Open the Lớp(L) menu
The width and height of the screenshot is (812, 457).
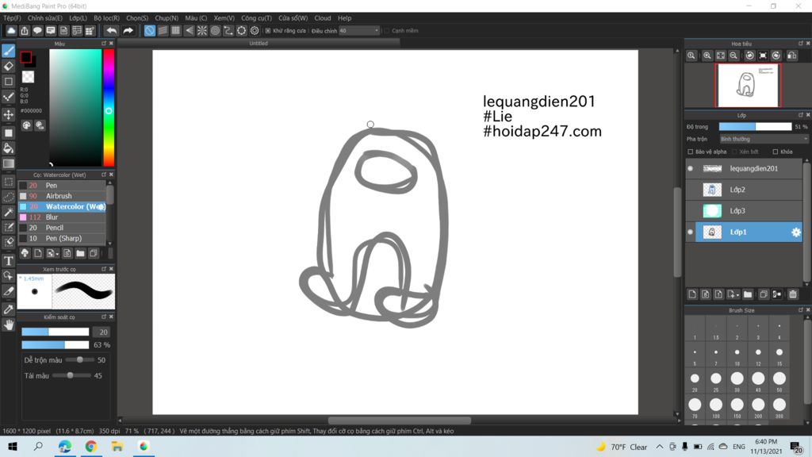(79, 18)
